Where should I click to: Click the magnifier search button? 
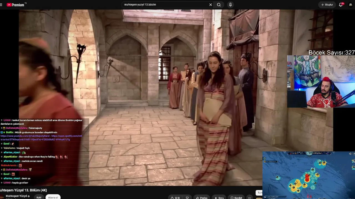(219, 5)
